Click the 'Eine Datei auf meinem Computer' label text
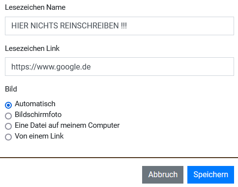238x187 pixels. [x=67, y=125]
